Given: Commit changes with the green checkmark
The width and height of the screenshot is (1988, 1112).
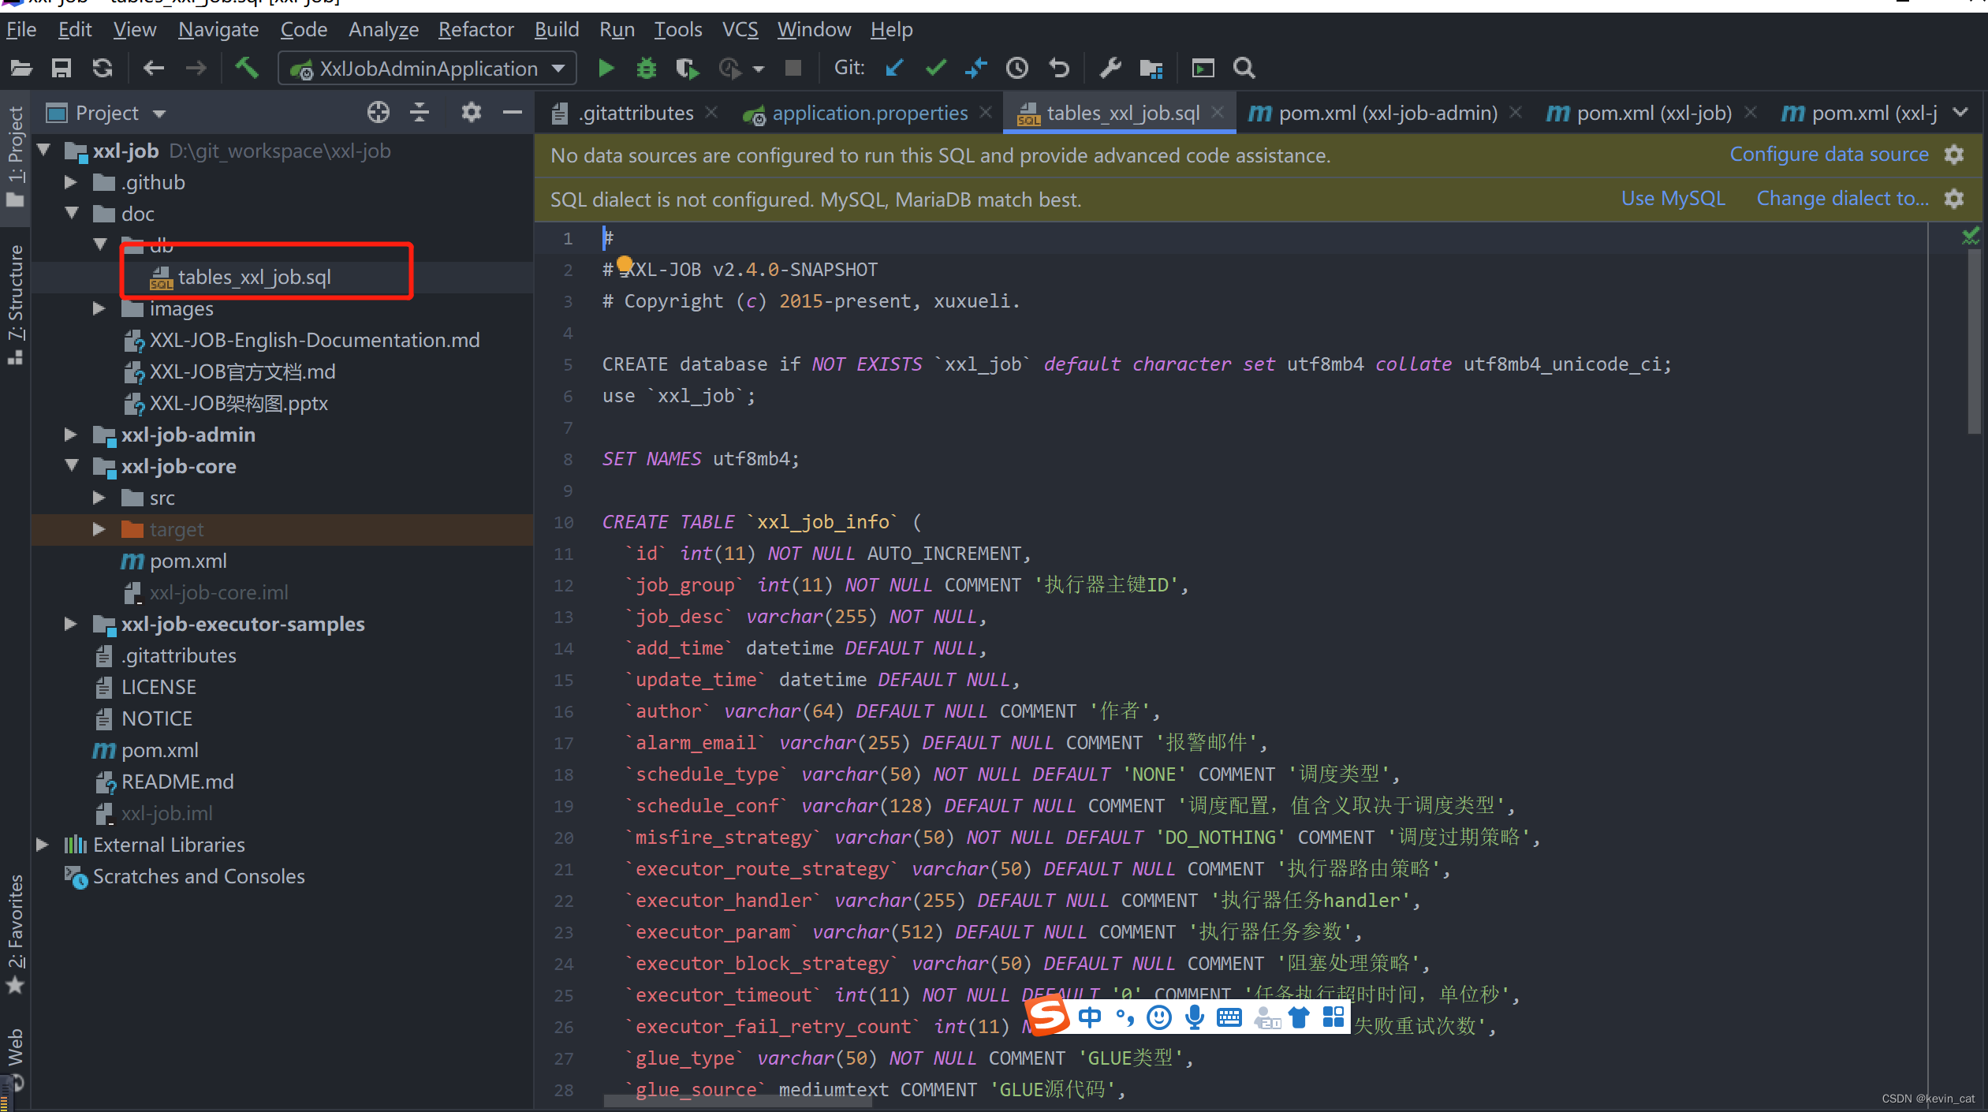Looking at the screenshot, I should coord(935,69).
